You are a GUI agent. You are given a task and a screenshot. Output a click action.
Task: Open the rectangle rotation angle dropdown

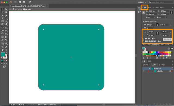153,28
